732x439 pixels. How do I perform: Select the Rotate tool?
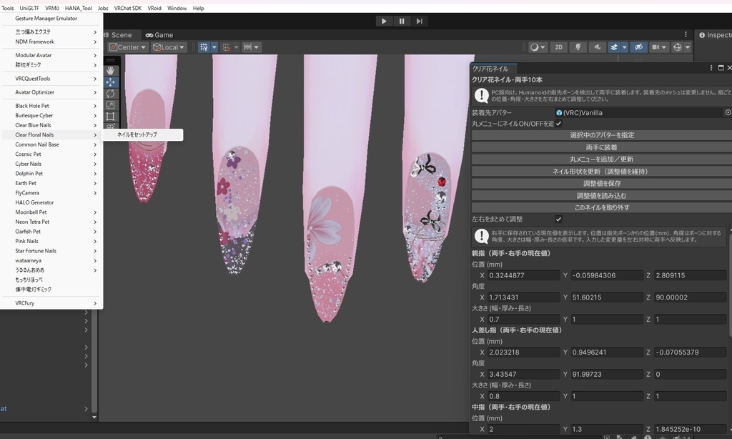click(110, 94)
